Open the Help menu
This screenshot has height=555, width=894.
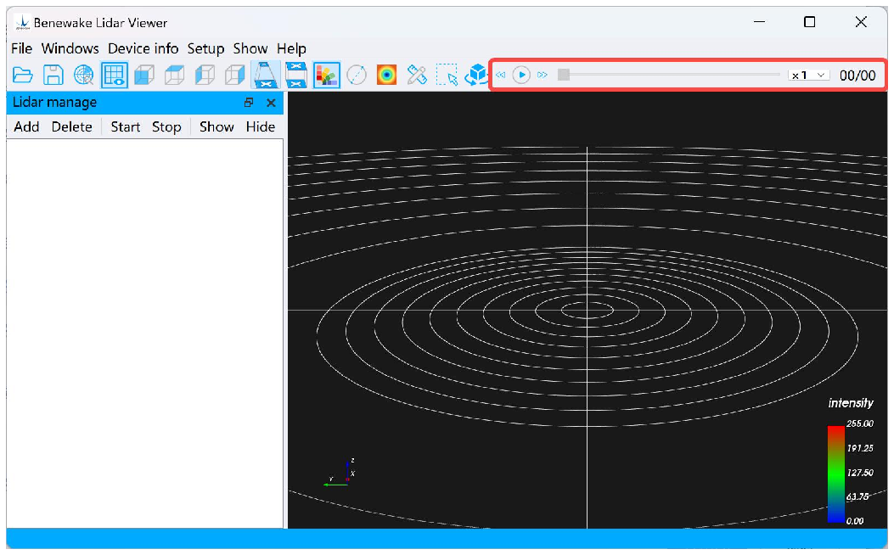click(x=291, y=48)
